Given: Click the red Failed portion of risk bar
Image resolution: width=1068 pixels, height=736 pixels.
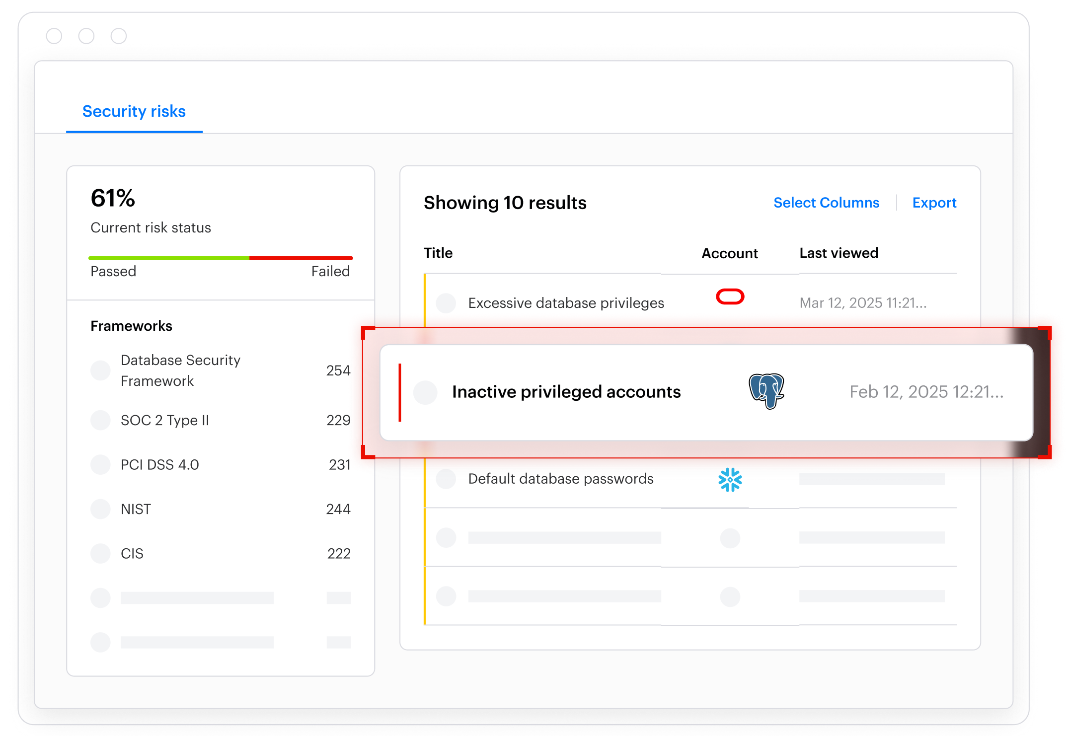Looking at the screenshot, I should coord(301,258).
